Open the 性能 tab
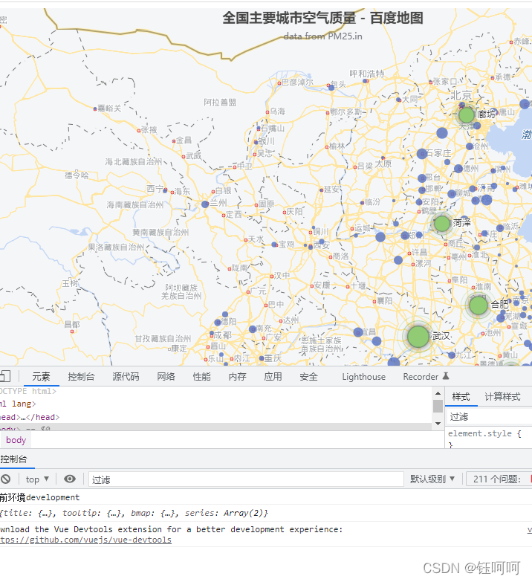This screenshot has height=582, width=532. pos(201,376)
